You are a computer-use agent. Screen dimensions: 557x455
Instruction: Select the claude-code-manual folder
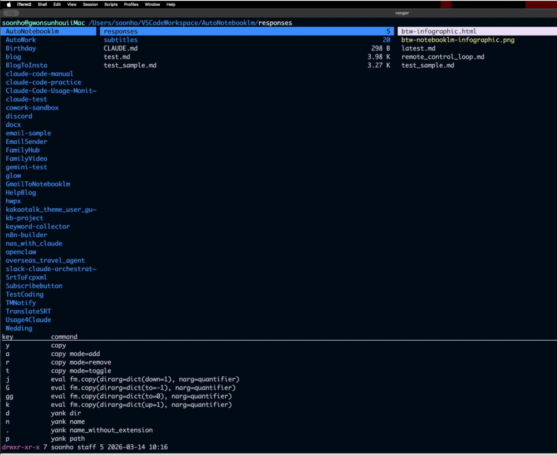point(39,74)
